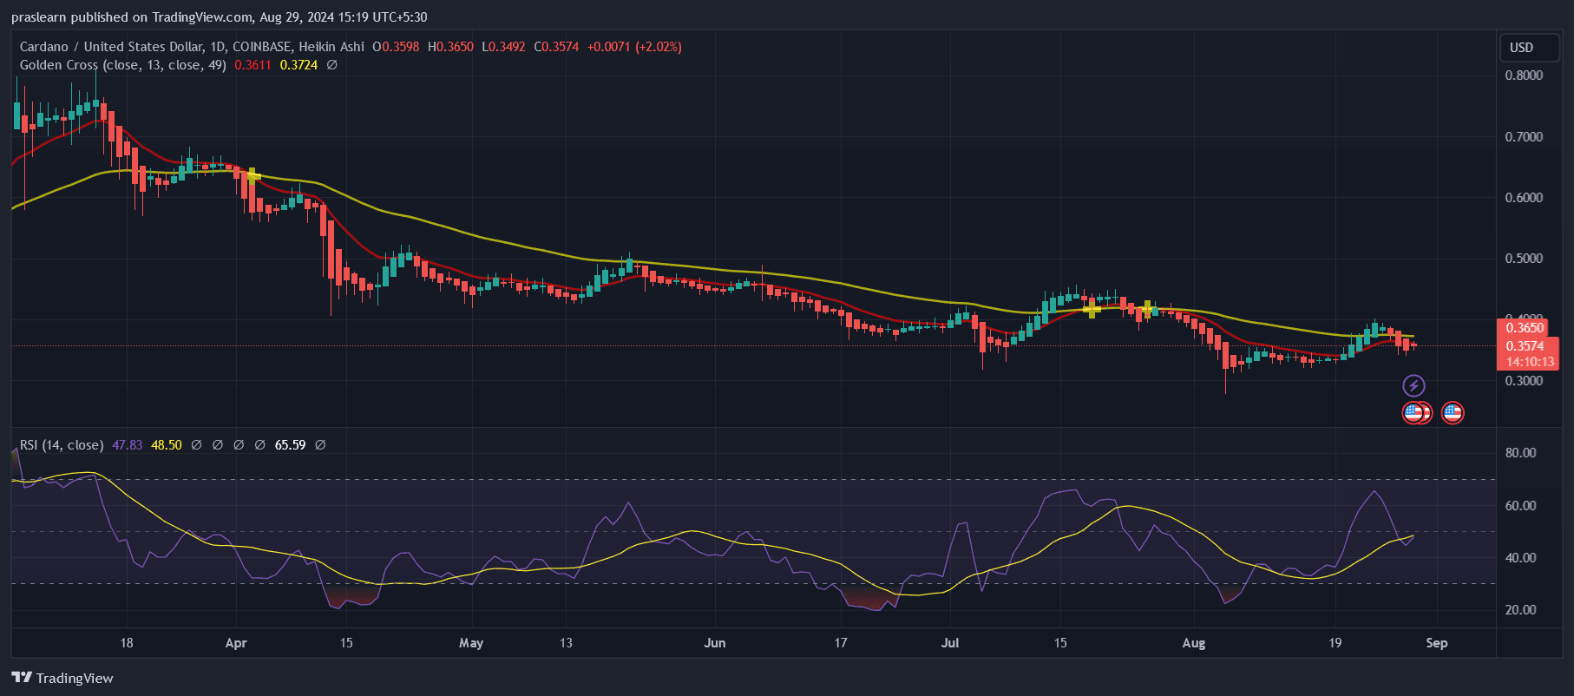Click the 0.3000 price axis label
Viewport: 1574px width, 696px height.
1524,381
